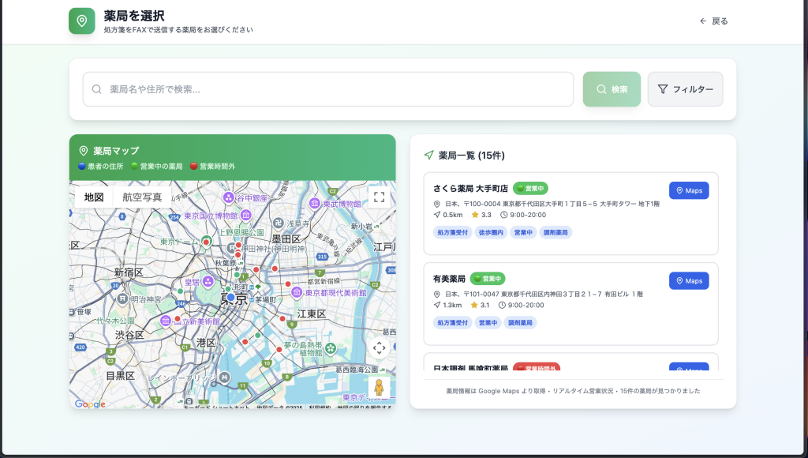
Task: Click the 東京都現代美術館 museum marker
Action: (x=297, y=292)
